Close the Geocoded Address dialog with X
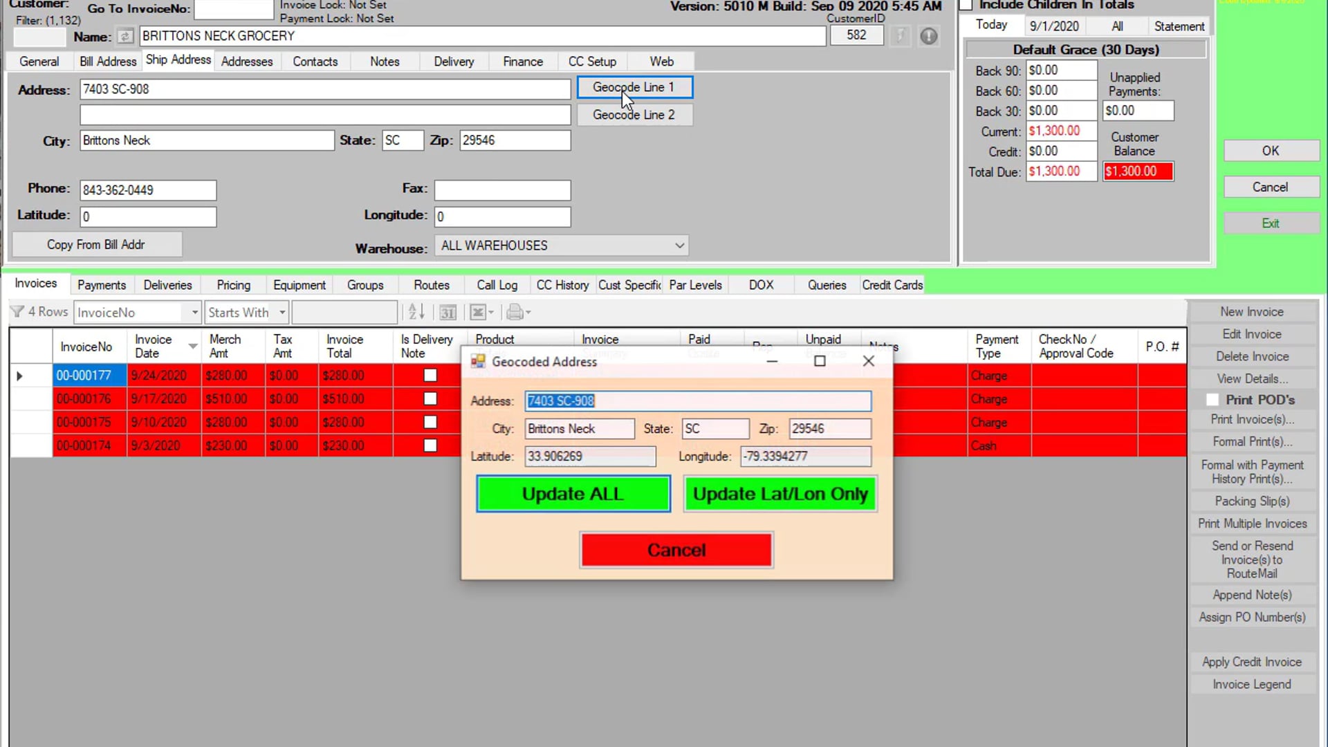The image size is (1328, 747). tap(869, 361)
